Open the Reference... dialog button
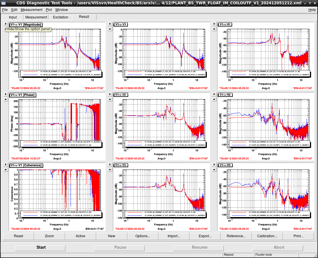 (x=236, y=236)
